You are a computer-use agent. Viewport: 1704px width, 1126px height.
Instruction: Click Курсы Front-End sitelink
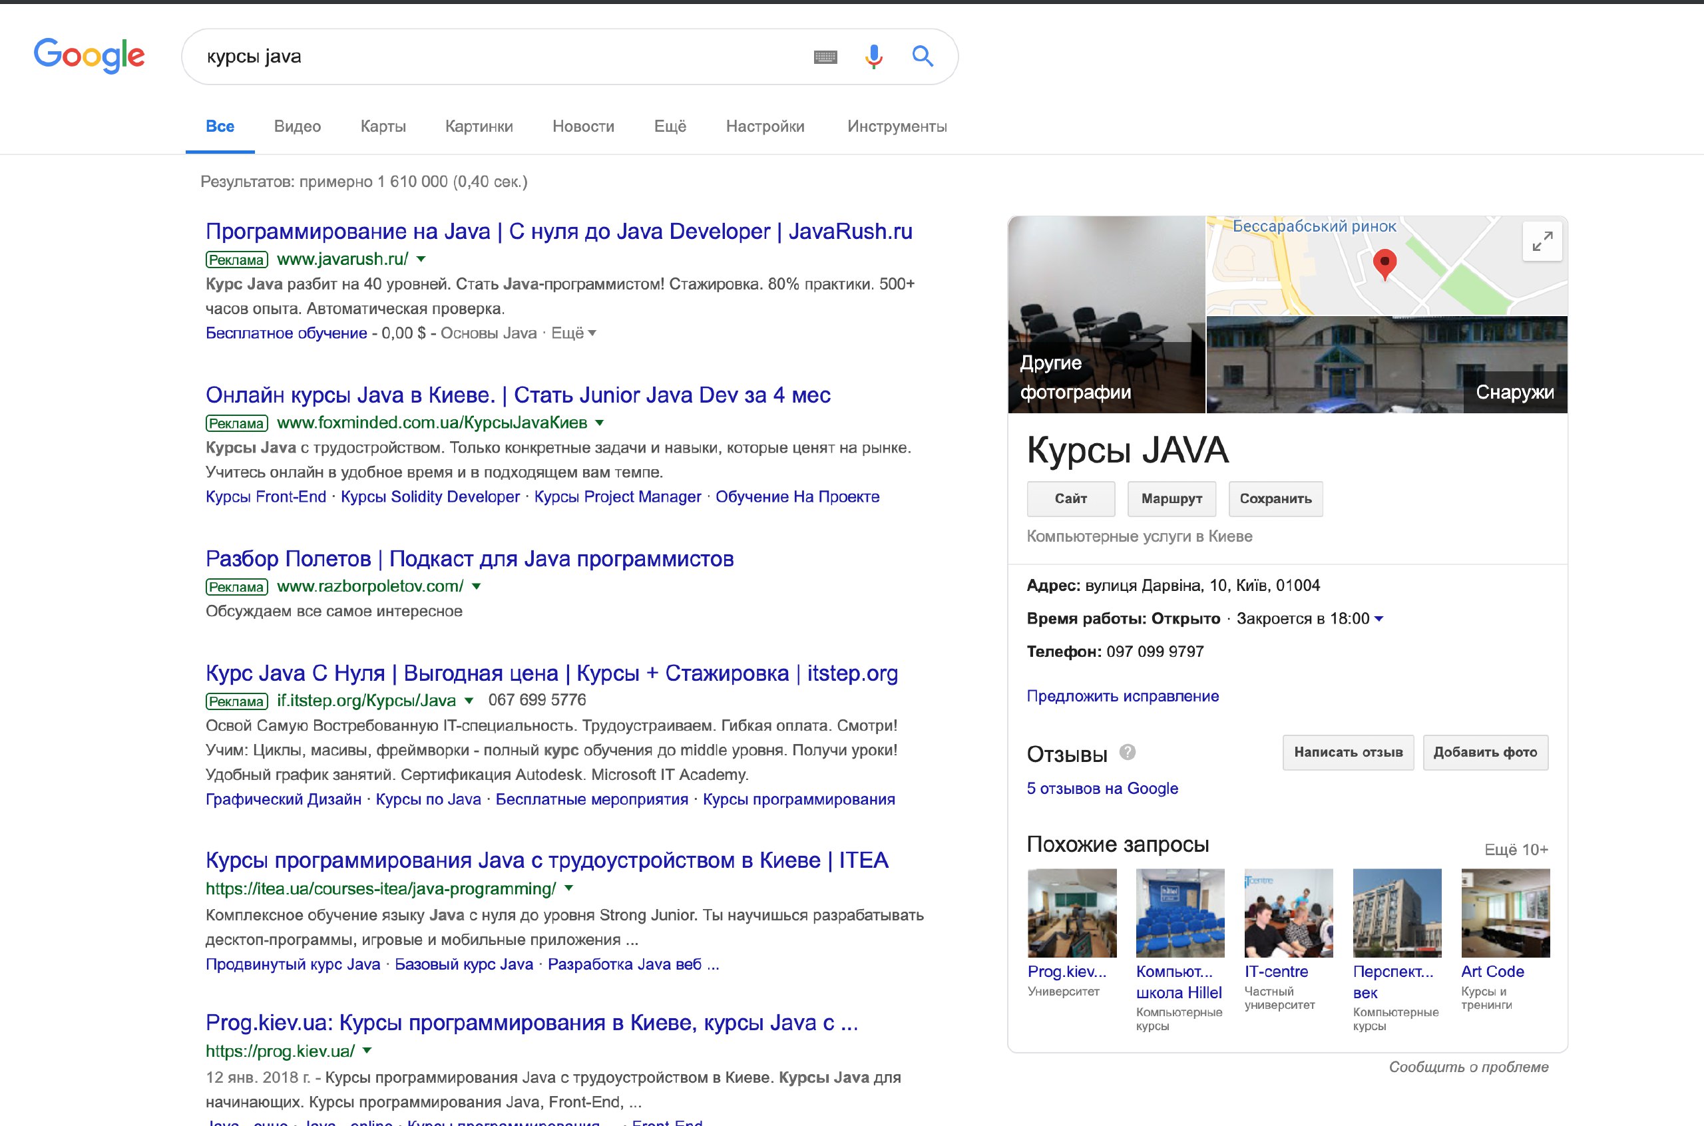pyautogui.click(x=266, y=497)
